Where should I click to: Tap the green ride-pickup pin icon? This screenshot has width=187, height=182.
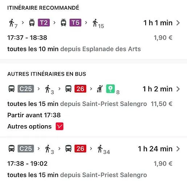pos(110,89)
